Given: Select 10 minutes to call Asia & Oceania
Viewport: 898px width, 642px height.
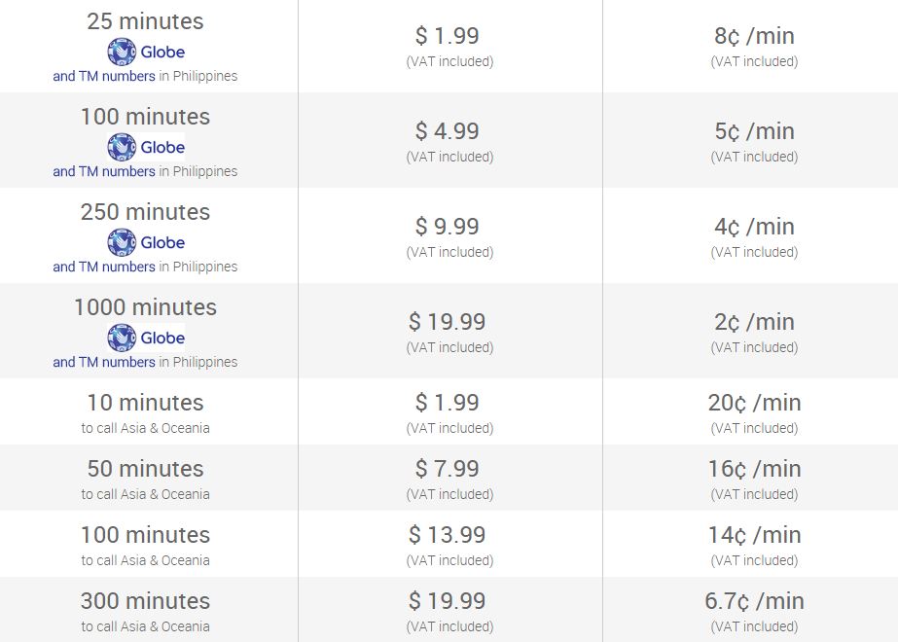Looking at the screenshot, I should click(x=146, y=403).
